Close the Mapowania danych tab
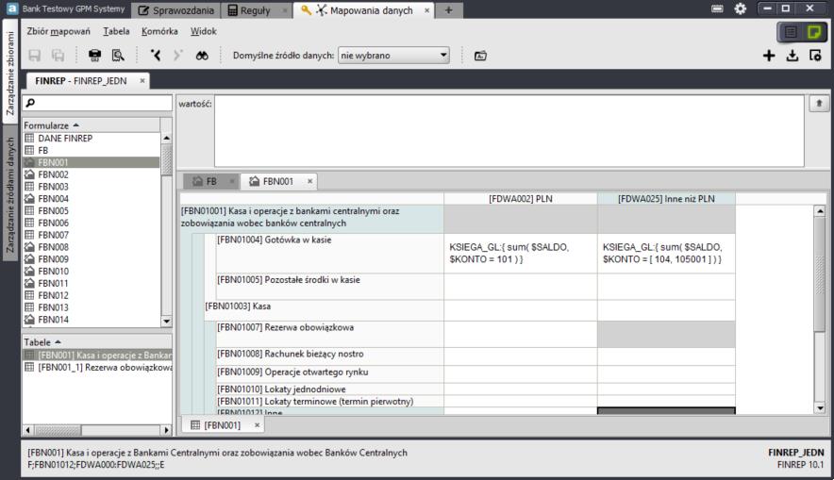 point(426,10)
